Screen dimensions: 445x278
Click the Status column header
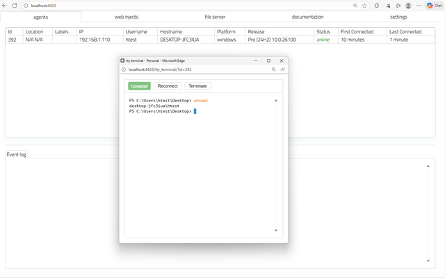point(326,31)
